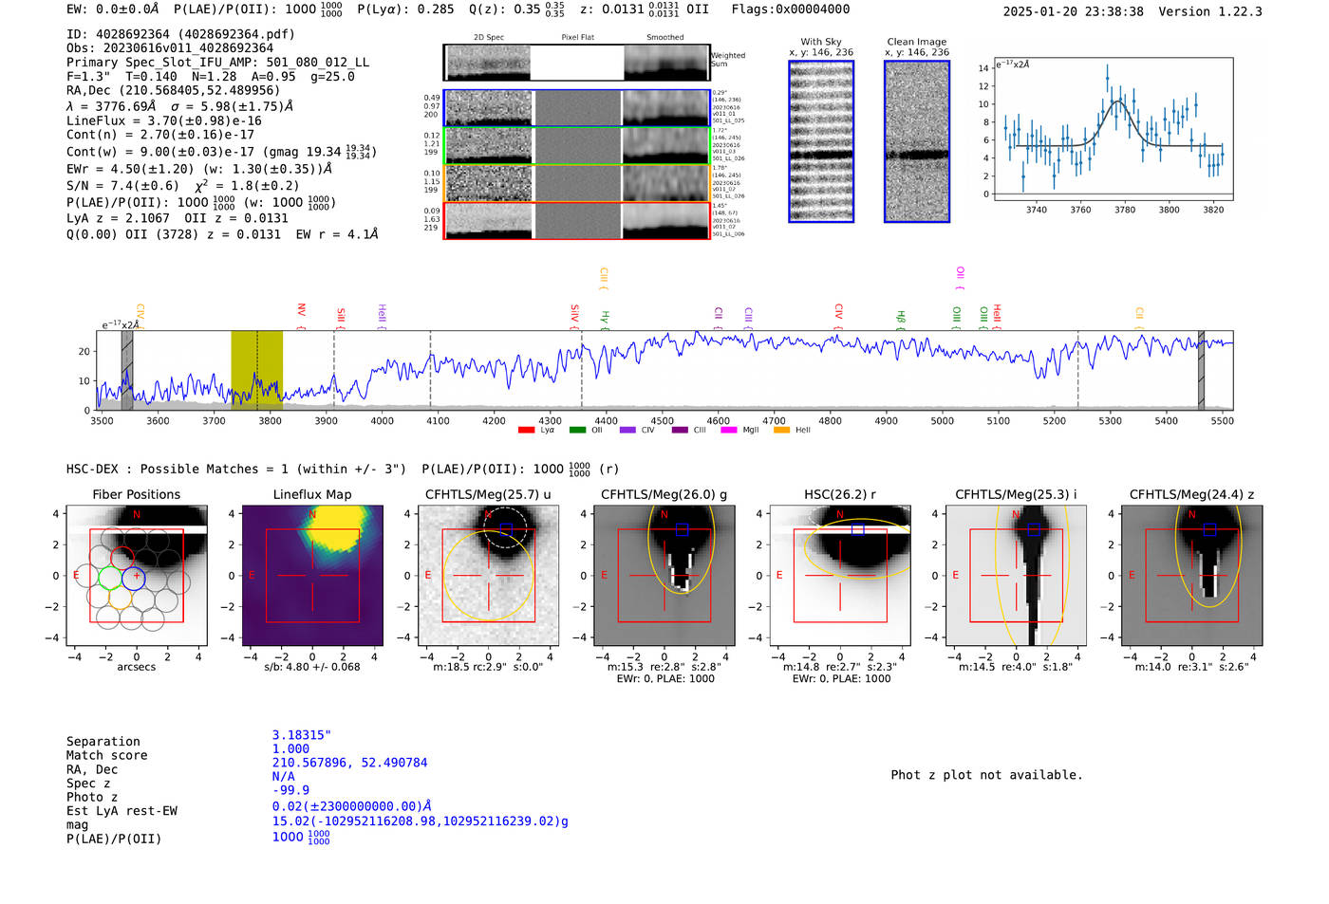This screenshot has height=904, width=1329.
Task: Click the S/N = 7.4(±0.6) line
Action: point(183,186)
